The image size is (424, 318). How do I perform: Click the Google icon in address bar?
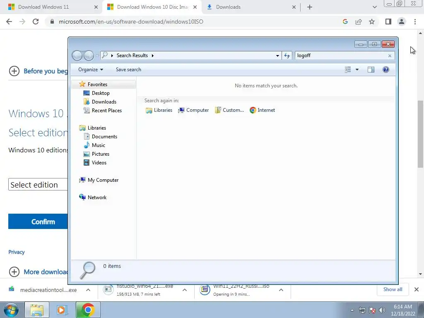(x=345, y=22)
